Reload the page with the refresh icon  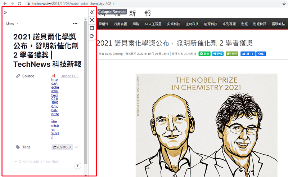click(19, 4)
